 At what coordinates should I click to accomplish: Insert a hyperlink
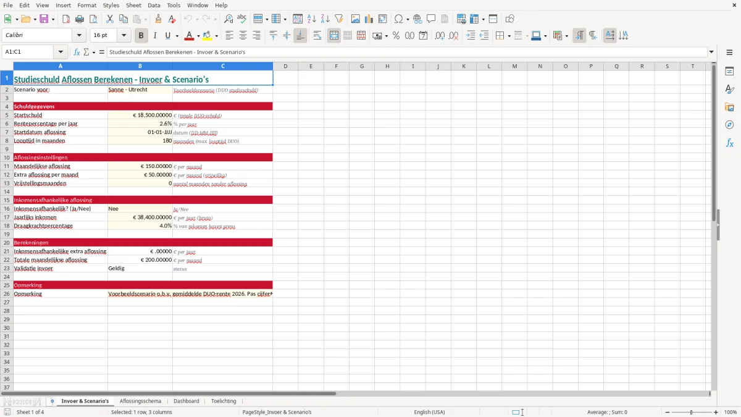pyautogui.click(x=418, y=19)
